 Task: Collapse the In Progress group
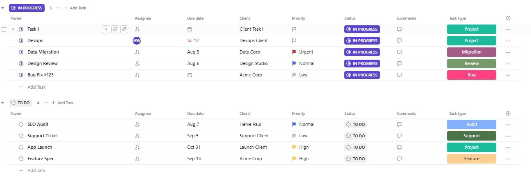point(3,8)
